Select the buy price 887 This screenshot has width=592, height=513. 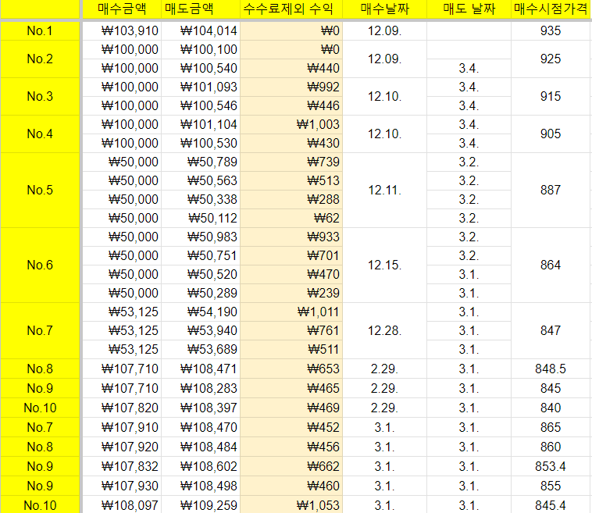point(551,190)
